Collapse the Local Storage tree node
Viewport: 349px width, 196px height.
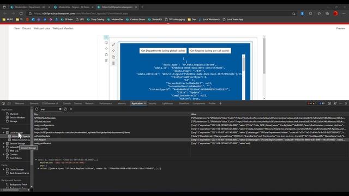point(4,132)
